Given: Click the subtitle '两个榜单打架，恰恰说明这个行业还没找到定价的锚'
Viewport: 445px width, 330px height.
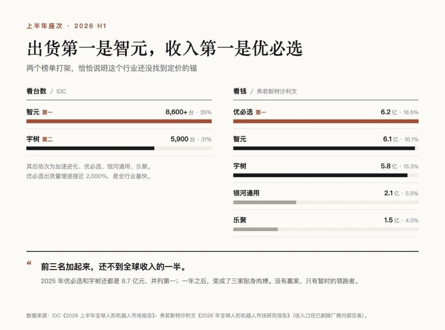Looking at the screenshot, I should (x=112, y=68).
